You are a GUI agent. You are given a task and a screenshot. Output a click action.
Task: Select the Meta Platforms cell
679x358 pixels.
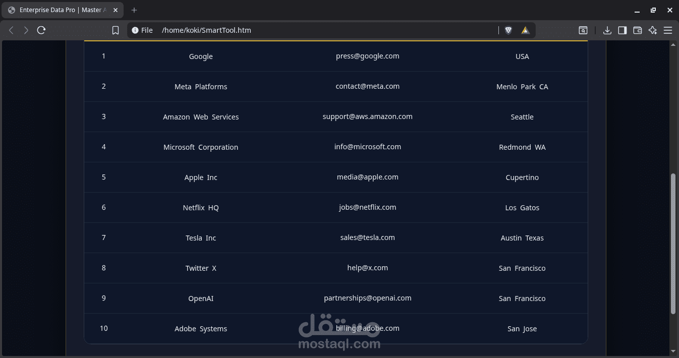point(201,87)
